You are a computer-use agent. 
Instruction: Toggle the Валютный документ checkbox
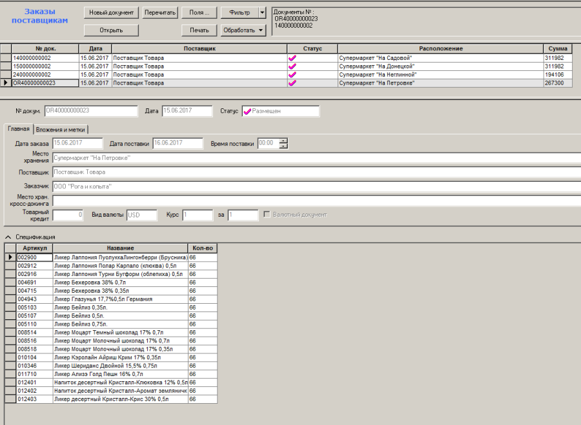tap(267, 215)
